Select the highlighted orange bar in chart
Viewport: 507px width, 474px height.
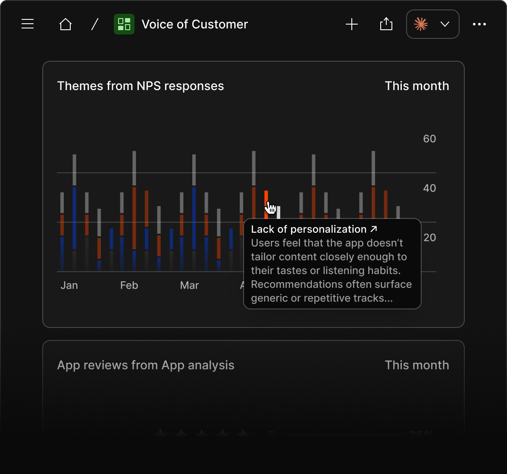coord(266,205)
